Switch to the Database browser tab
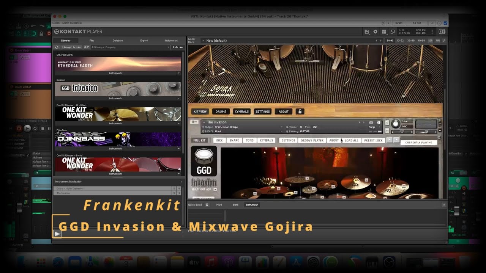Image resolution: width=486 pixels, height=273 pixels. click(118, 41)
